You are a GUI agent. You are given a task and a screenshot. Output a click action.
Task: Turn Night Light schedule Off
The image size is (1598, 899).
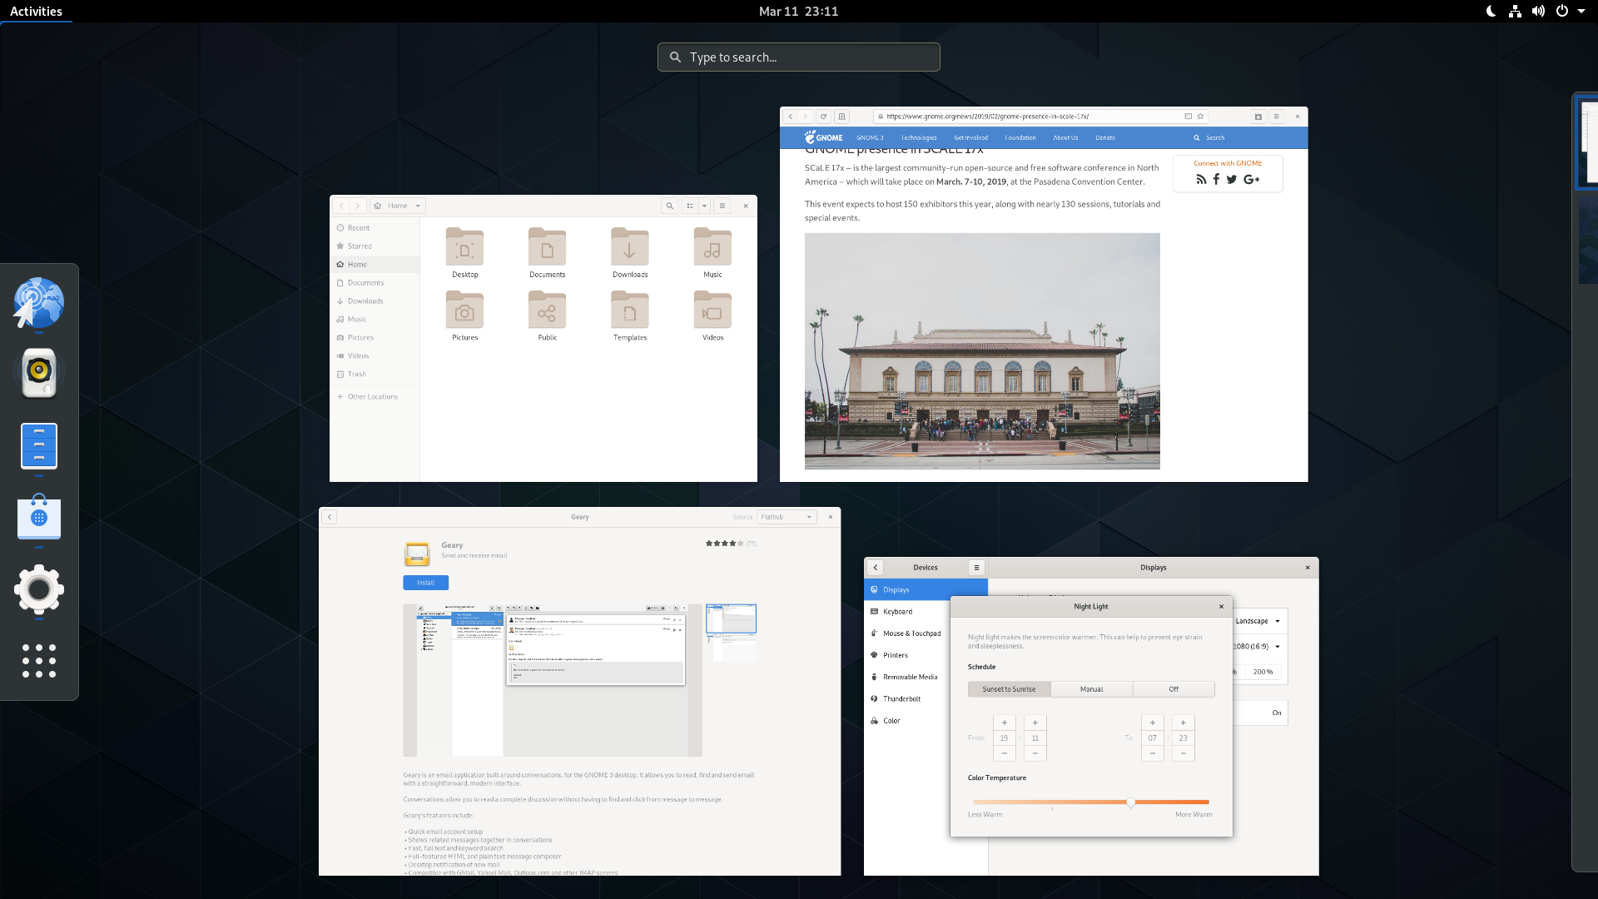click(1174, 689)
